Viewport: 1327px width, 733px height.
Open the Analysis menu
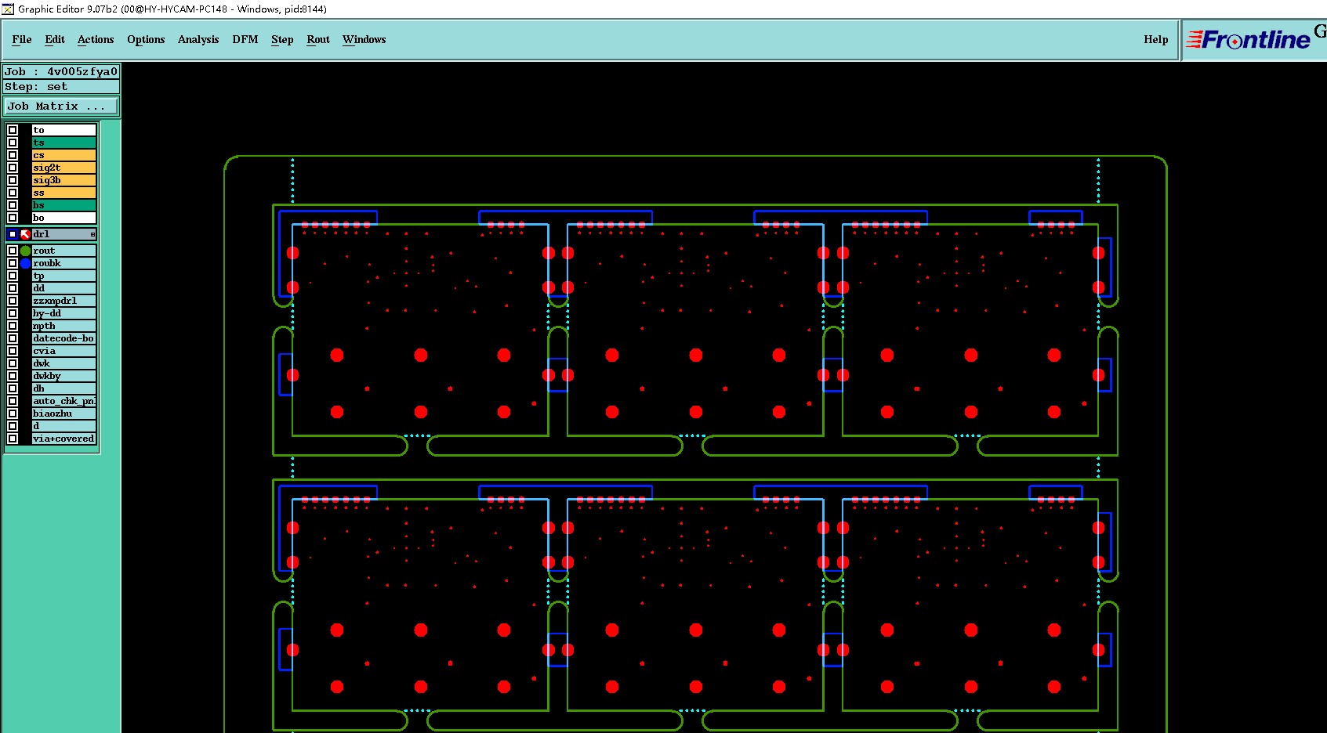198,39
